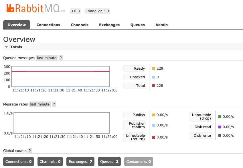The image size is (243, 168).
Task: Open the Connections: 0 count link
Action: [18, 161]
